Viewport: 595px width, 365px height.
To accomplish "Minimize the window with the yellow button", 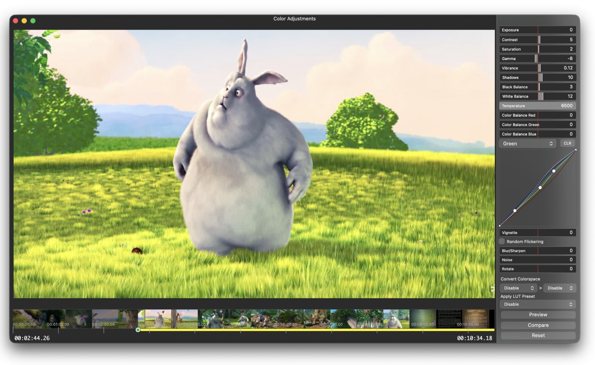I will pos(24,20).
